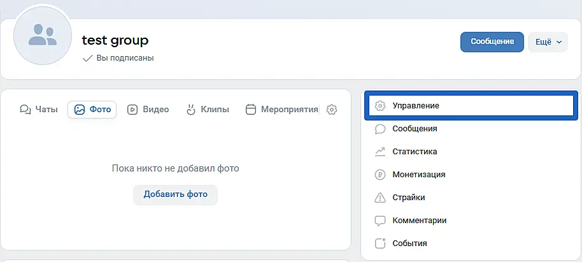Click the test group title

[115, 40]
